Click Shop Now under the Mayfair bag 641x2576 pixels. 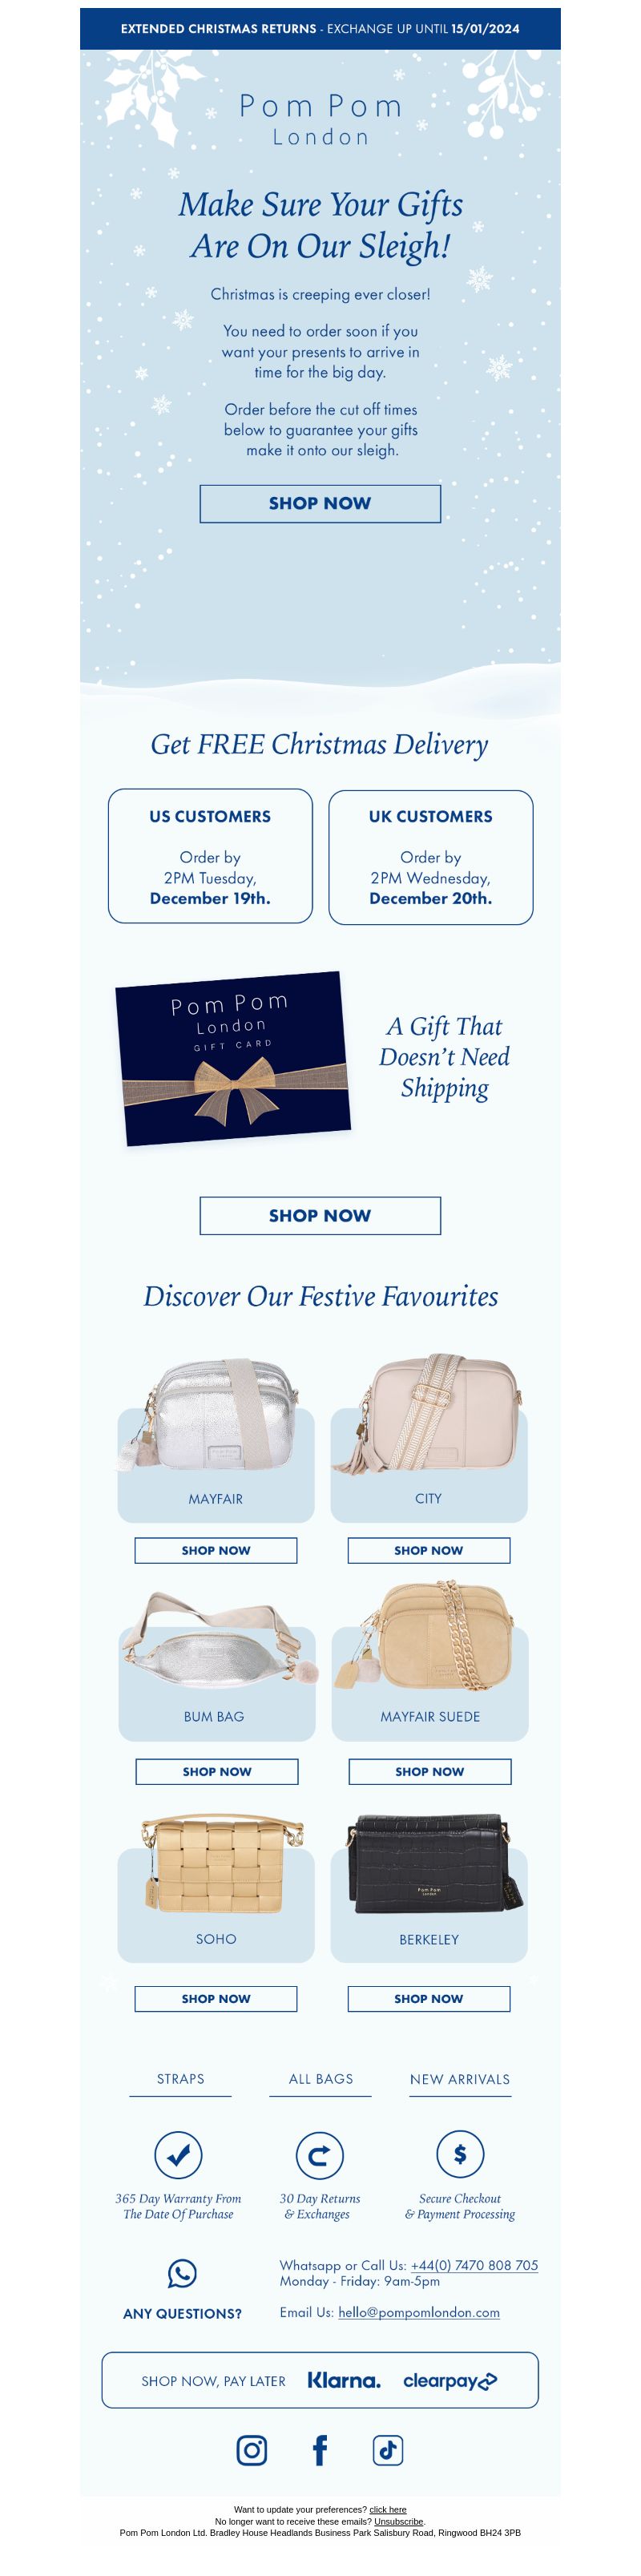point(216,1550)
